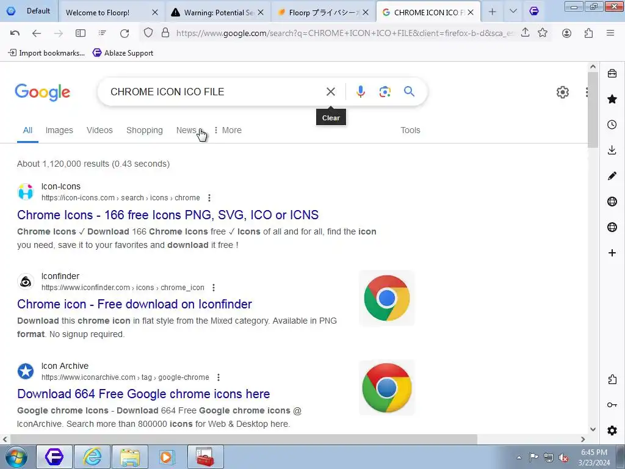Clear the Google search box
The height and width of the screenshot is (469, 625).
pyautogui.click(x=330, y=92)
